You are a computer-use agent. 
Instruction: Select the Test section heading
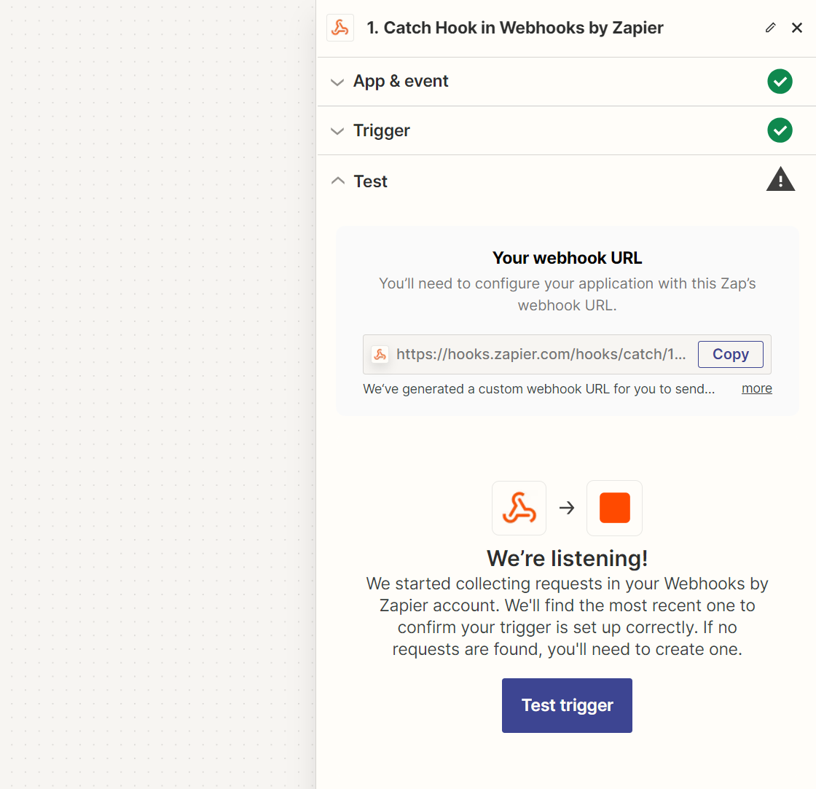point(370,181)
